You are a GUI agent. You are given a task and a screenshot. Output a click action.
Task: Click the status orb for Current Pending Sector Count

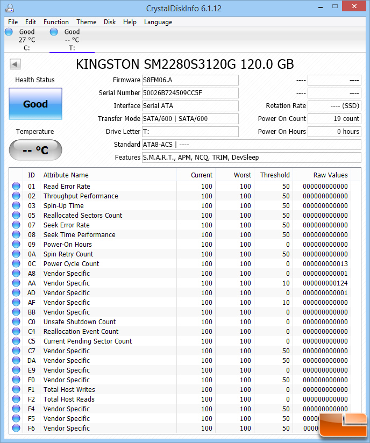coord(16,341)
